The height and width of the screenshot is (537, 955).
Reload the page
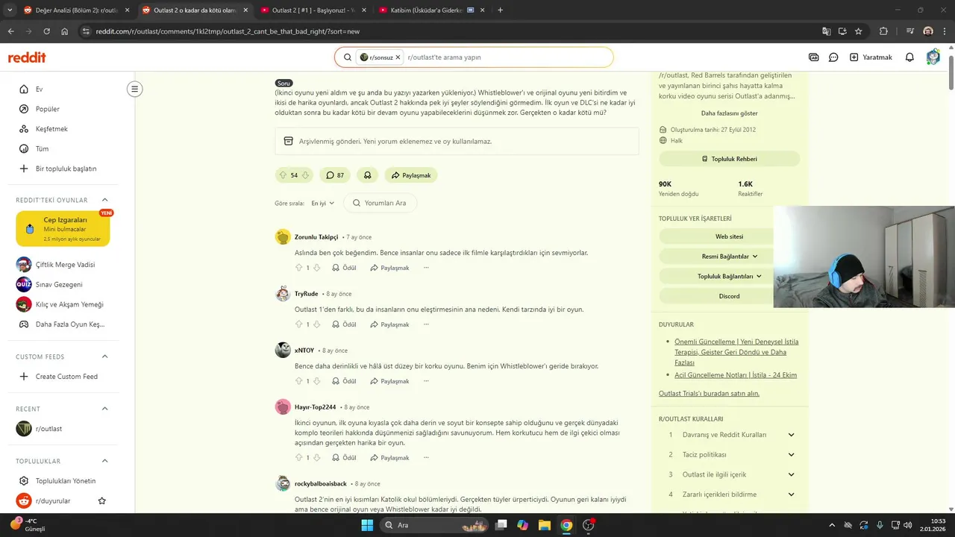point(46,31)
